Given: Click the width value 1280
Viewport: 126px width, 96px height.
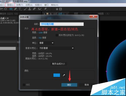Looking at the screenshot, I should click(41, 33).
